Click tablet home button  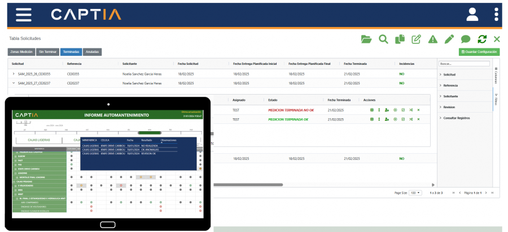108,225
